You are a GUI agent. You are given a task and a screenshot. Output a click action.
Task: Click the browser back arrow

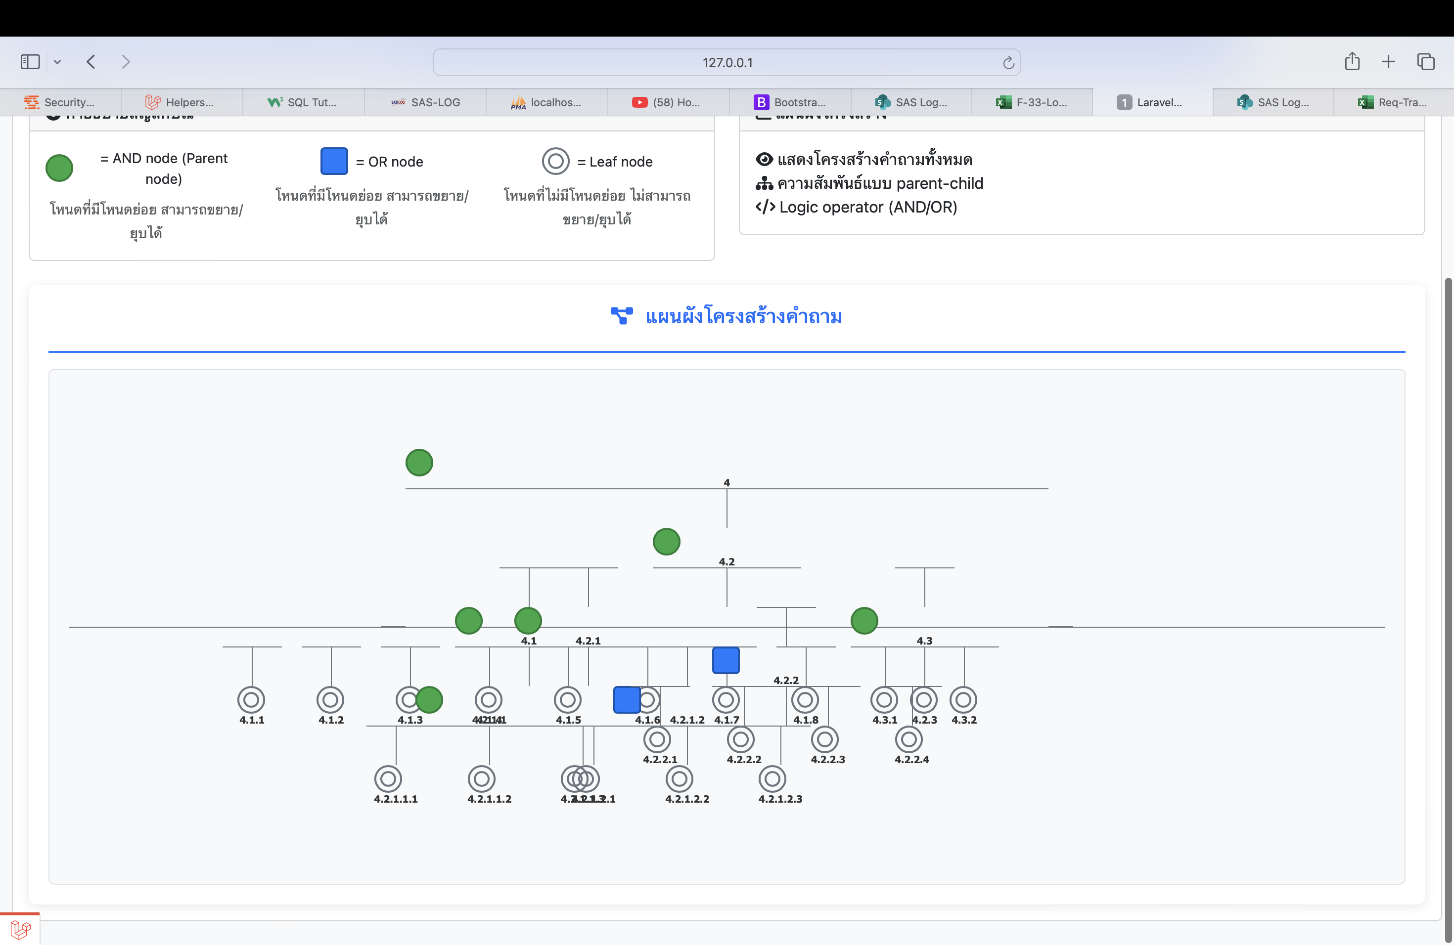point(91,62)
